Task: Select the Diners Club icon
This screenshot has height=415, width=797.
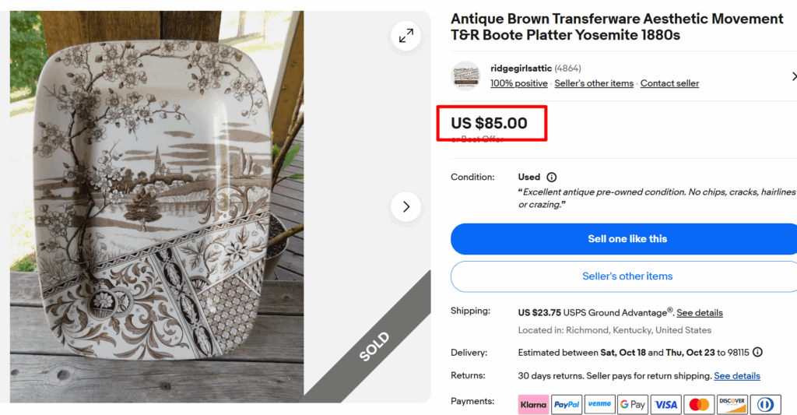Action: tap(765, 405)
